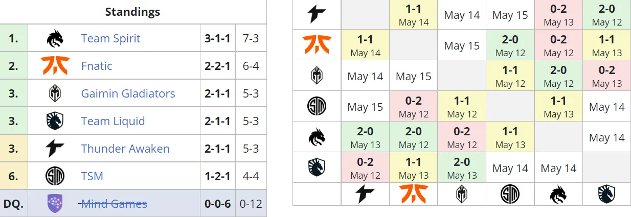Viewport: 631px width, 217px height.
Task: Click the purple Mind Games shield logo
Action: point(55,204)
